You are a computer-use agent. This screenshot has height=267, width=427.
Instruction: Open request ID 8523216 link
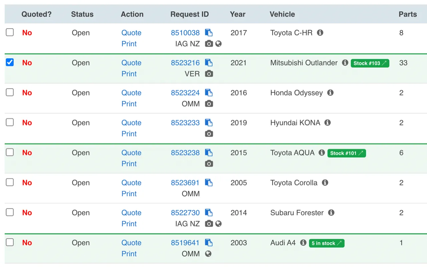coord(185,63)
